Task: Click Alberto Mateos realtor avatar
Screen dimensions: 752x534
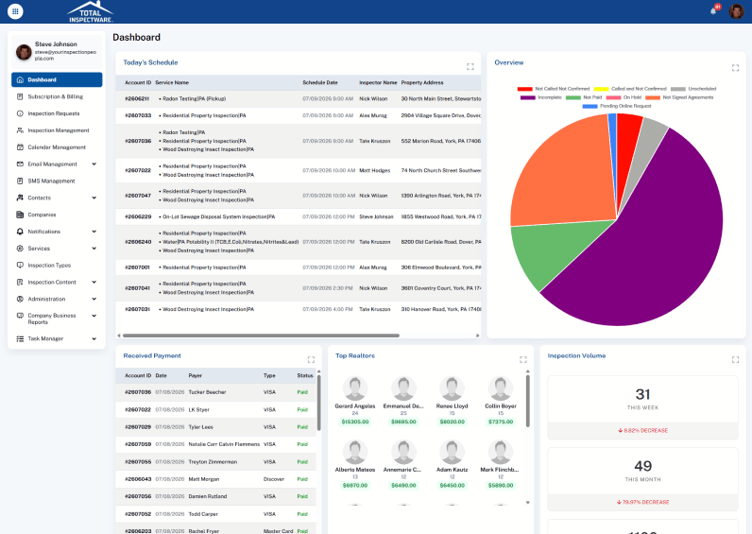Action: 355,452
